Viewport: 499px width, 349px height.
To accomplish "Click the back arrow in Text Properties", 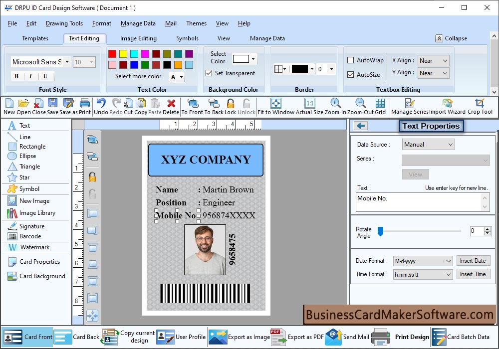I will 361,126.
